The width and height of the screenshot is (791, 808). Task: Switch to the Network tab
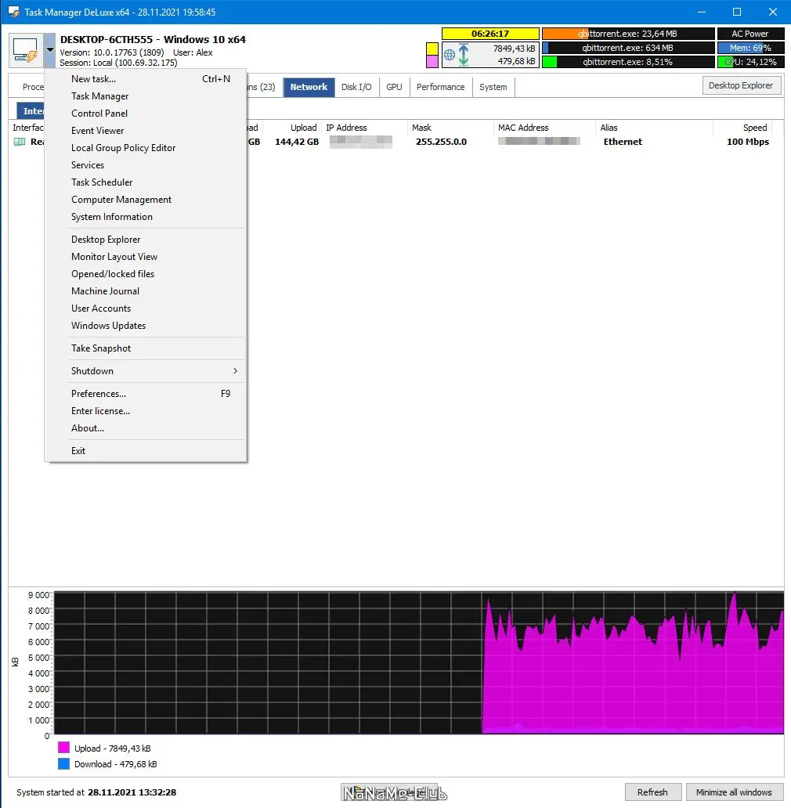click(x=309, y=87)
